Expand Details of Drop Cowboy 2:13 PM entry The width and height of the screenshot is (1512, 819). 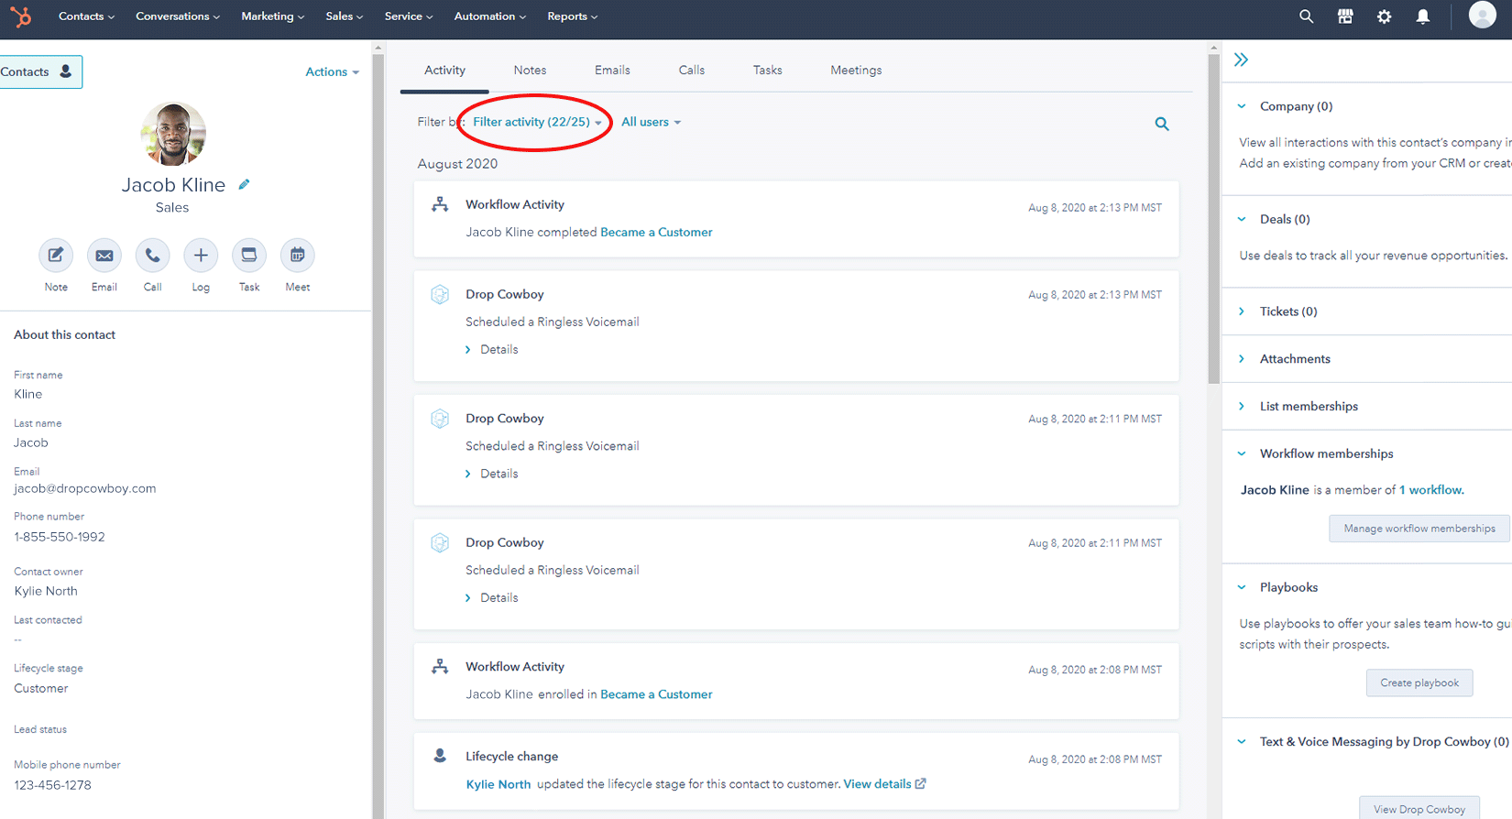coord(492,349)
